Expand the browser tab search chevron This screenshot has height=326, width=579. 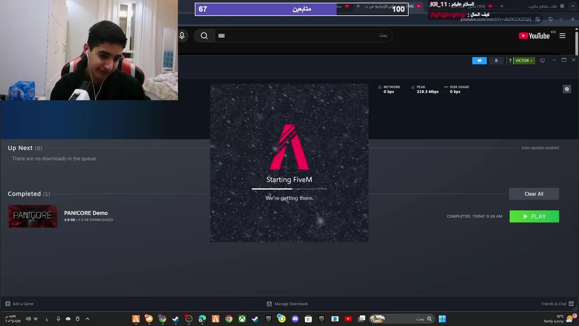tap(574, 6)
